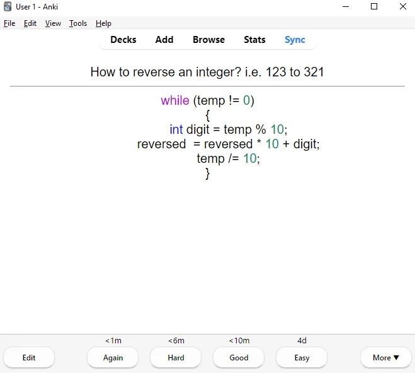The width and height of the screenshot is (415, 373).
Task: Click the Edit button at bottom left
Action: tap(29, 358)
